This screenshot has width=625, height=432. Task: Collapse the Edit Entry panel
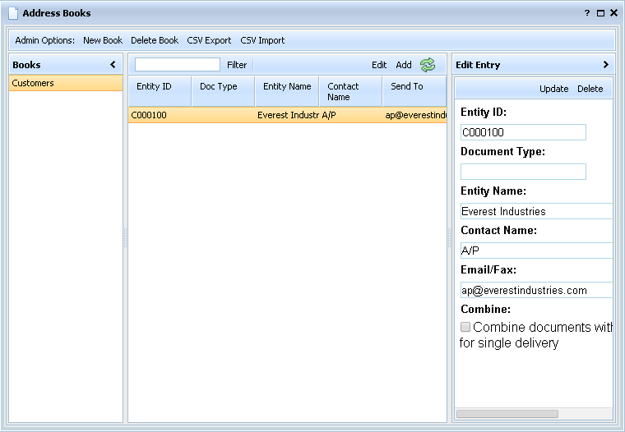coord(605,65)
